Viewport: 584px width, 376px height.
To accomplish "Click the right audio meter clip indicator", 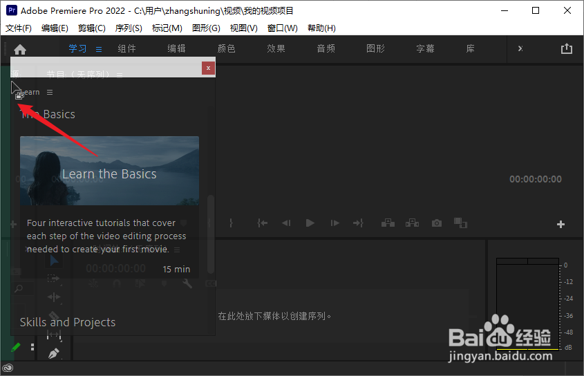I will coord(543,261).
